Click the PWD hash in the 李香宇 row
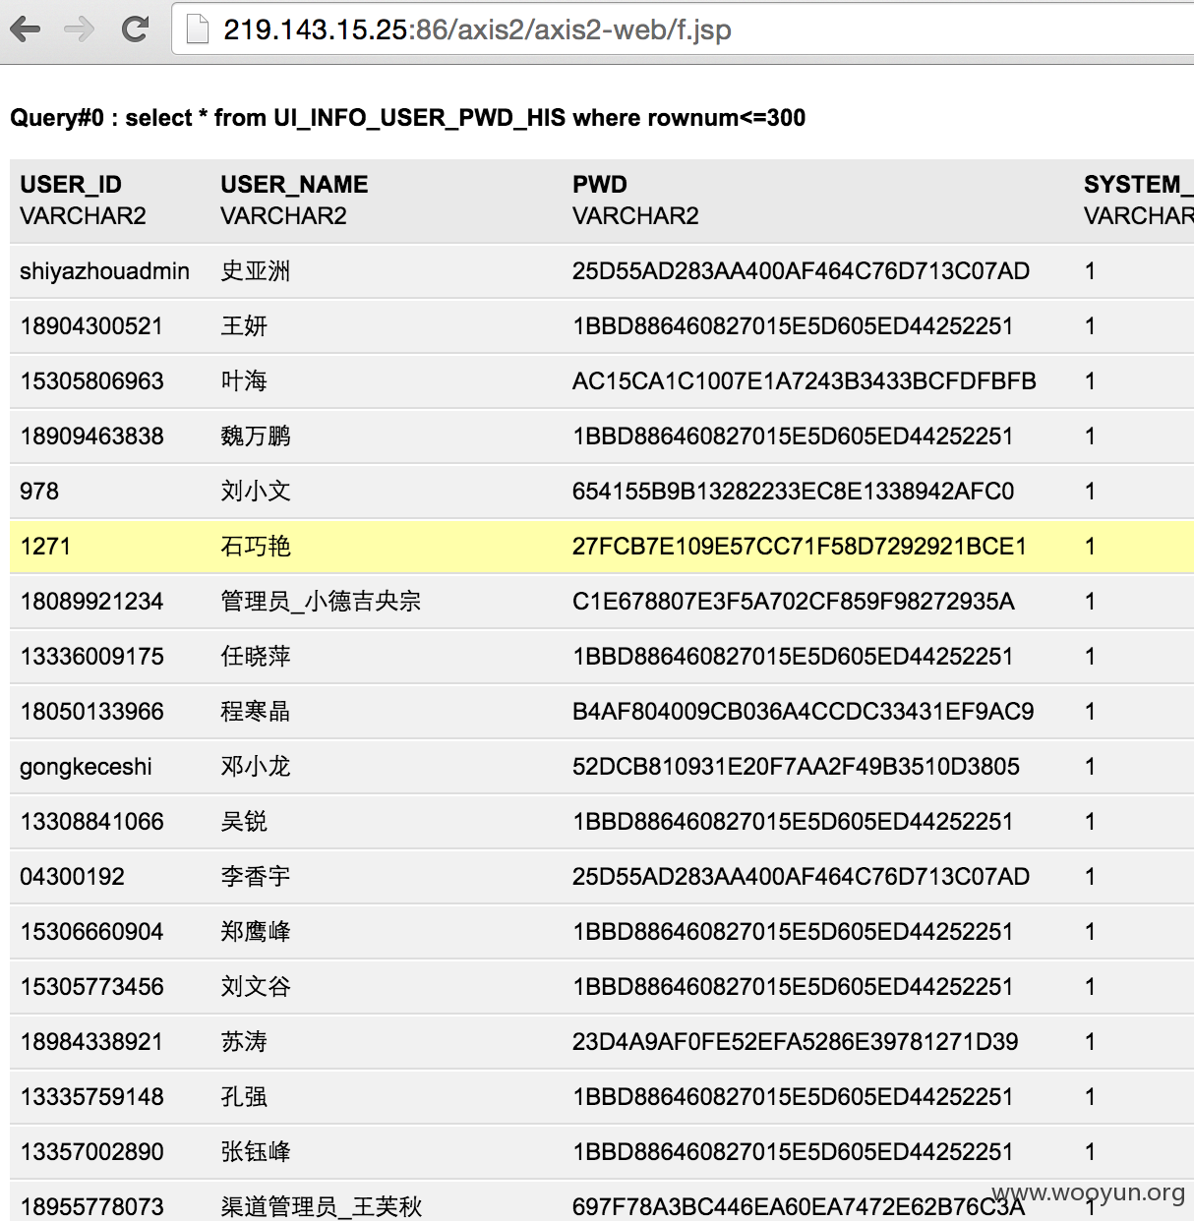Screen dimensions: 1194x1221 coord(801,877)
